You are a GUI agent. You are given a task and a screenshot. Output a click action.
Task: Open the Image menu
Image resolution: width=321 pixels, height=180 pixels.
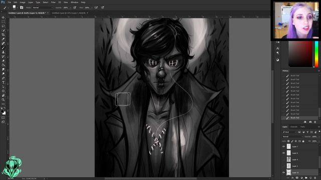click(x=23, y=2)
